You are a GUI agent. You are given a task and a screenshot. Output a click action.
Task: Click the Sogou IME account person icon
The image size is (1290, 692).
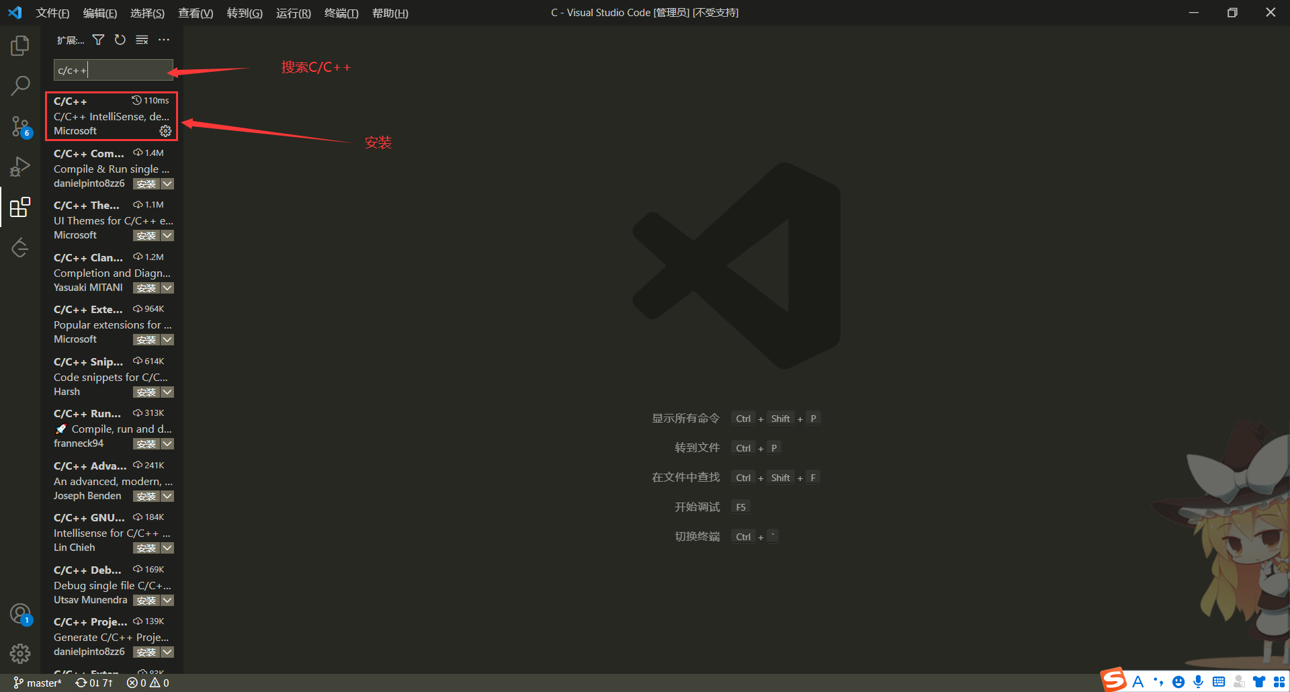[1238, 682]
